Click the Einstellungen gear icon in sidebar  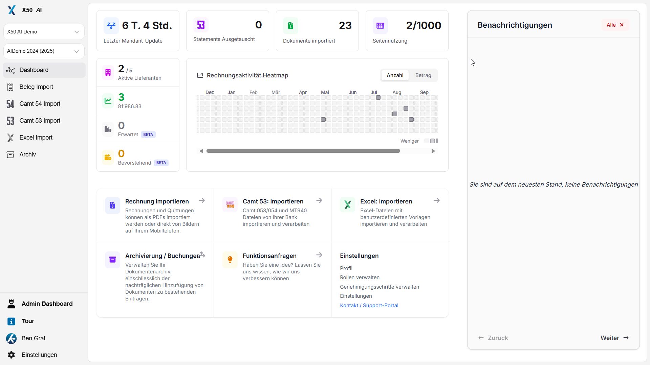pos(11,355)
